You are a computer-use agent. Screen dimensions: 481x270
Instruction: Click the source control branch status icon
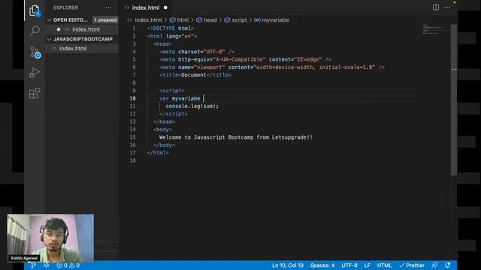tap(33, 265)
